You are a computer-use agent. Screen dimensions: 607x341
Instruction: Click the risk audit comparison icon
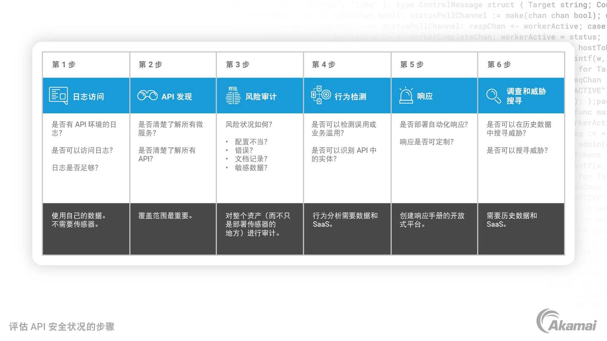point(233,96)
